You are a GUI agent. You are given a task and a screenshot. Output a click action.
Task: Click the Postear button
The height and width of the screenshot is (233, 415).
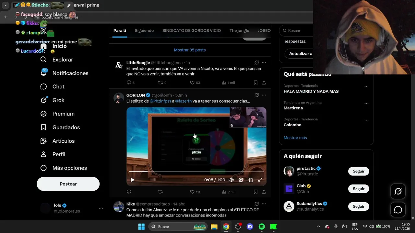(x=68, y=184)
